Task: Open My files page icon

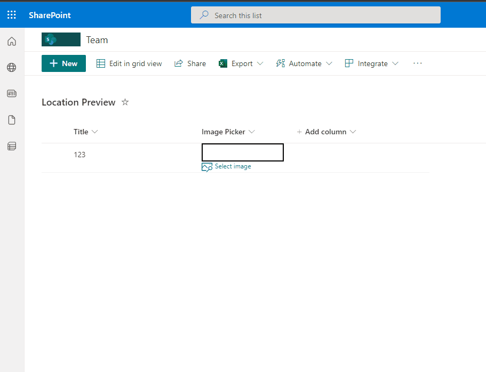Action: point(12,120)
